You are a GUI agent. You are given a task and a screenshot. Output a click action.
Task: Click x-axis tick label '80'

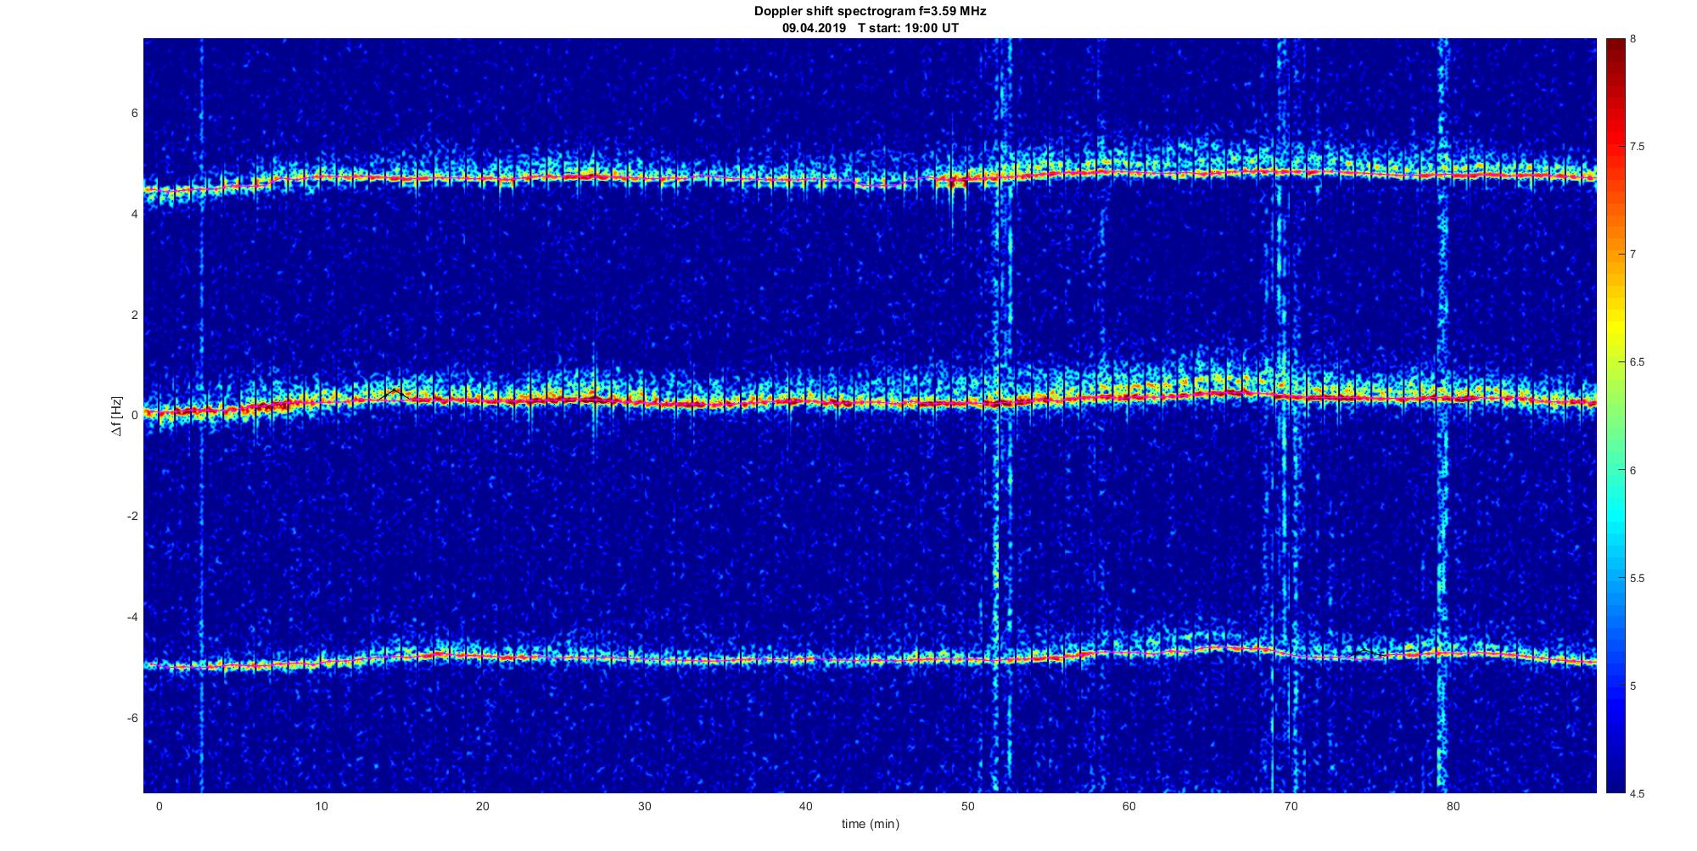tap(1453, 806)
